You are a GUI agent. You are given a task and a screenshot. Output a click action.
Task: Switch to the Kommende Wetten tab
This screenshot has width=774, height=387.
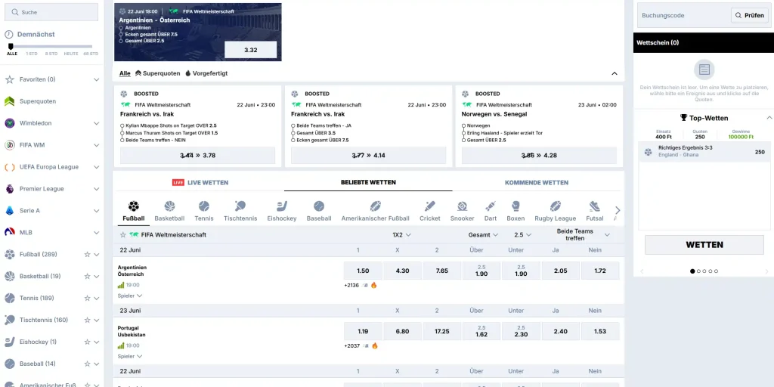536,183
